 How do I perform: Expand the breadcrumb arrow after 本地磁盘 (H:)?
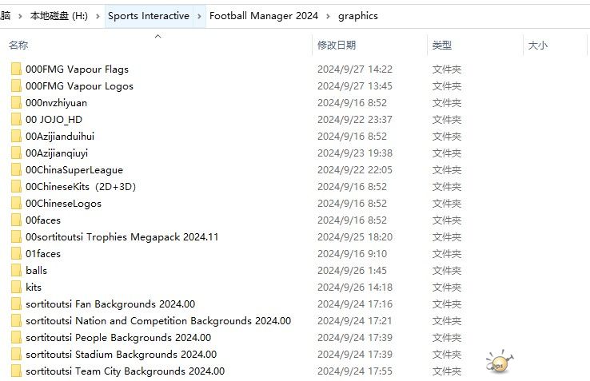pyautogui.click(x=98, y=16)
